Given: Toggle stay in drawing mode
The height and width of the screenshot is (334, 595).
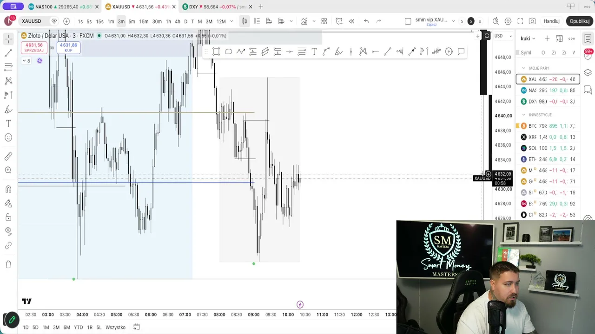Looking at the screenshot, I should 8,203.
